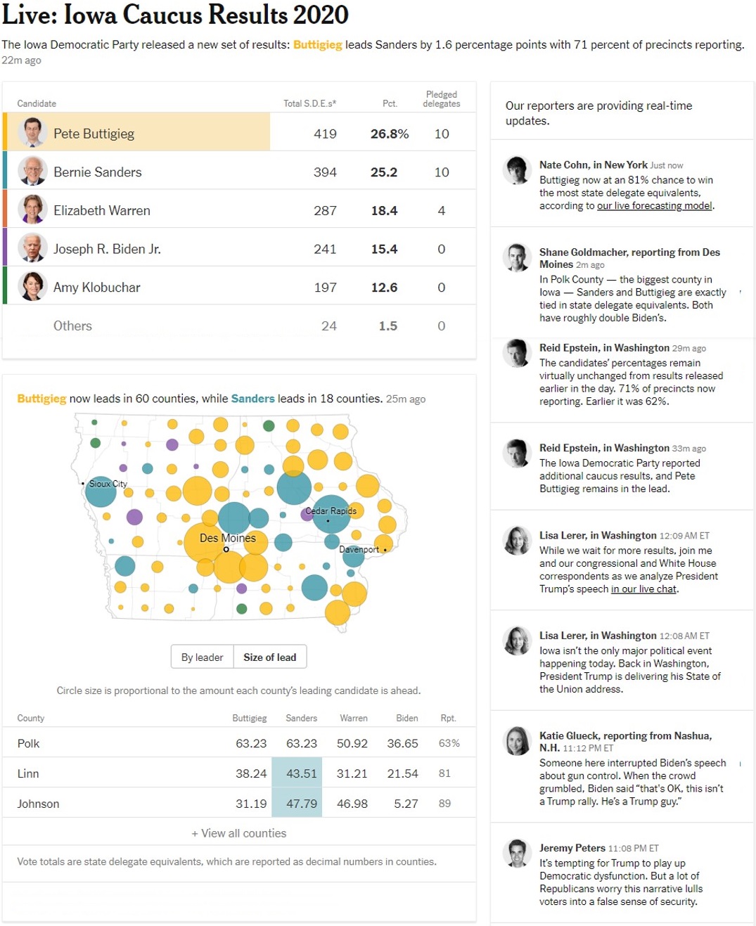Click Joseph R. Biden Jr.'s photo
This screenshot has width=756, height=926.
tap(33, 248)
